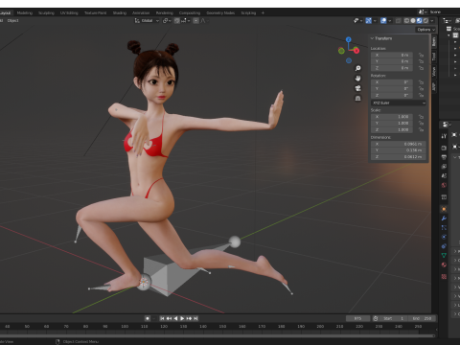Open the Tool properties tab icon

coord(444,136)
